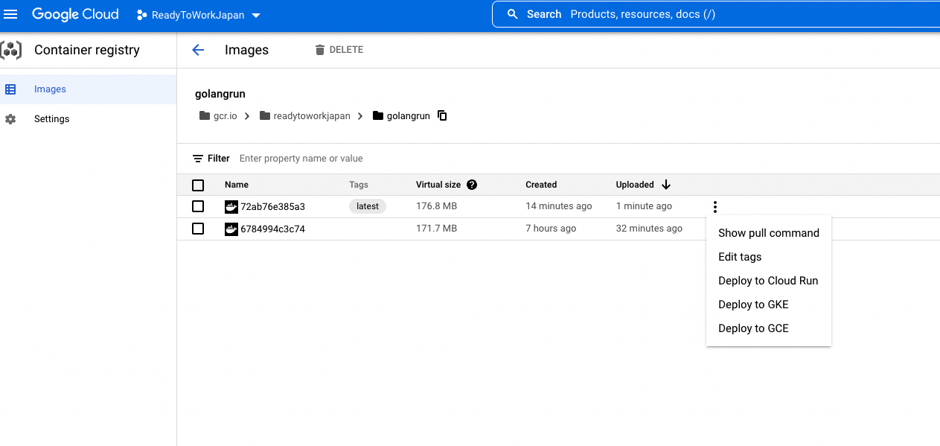
Task: Click the Container registry product icon
Action: click(11, 50)
